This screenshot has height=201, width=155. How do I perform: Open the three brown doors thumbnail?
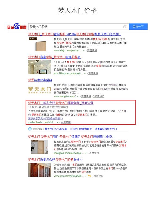tap(39, 170)
